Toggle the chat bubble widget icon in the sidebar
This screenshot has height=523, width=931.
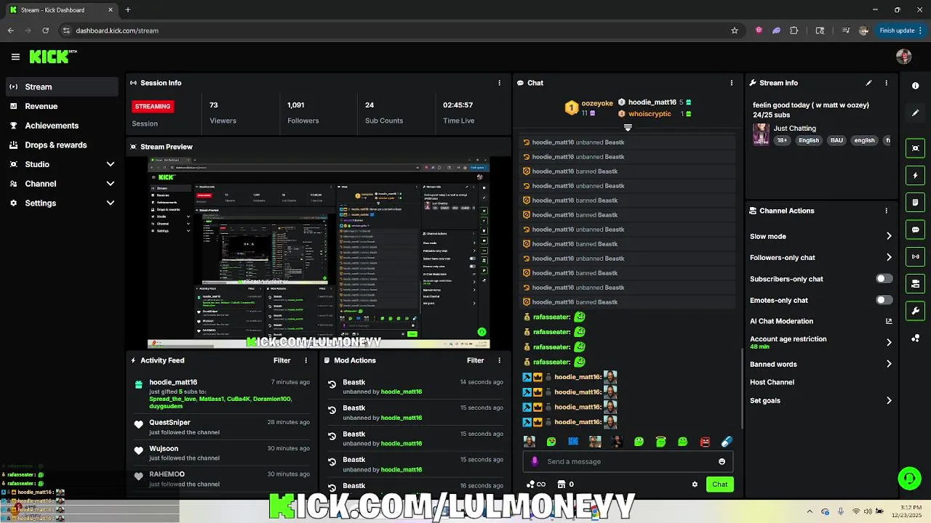tap(916, 230)
